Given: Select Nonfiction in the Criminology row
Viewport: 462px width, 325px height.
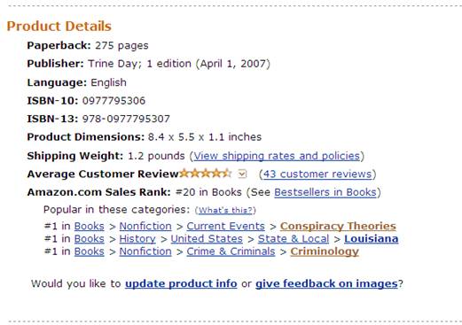Looking at the screenshot, I should tap(145, 251).
